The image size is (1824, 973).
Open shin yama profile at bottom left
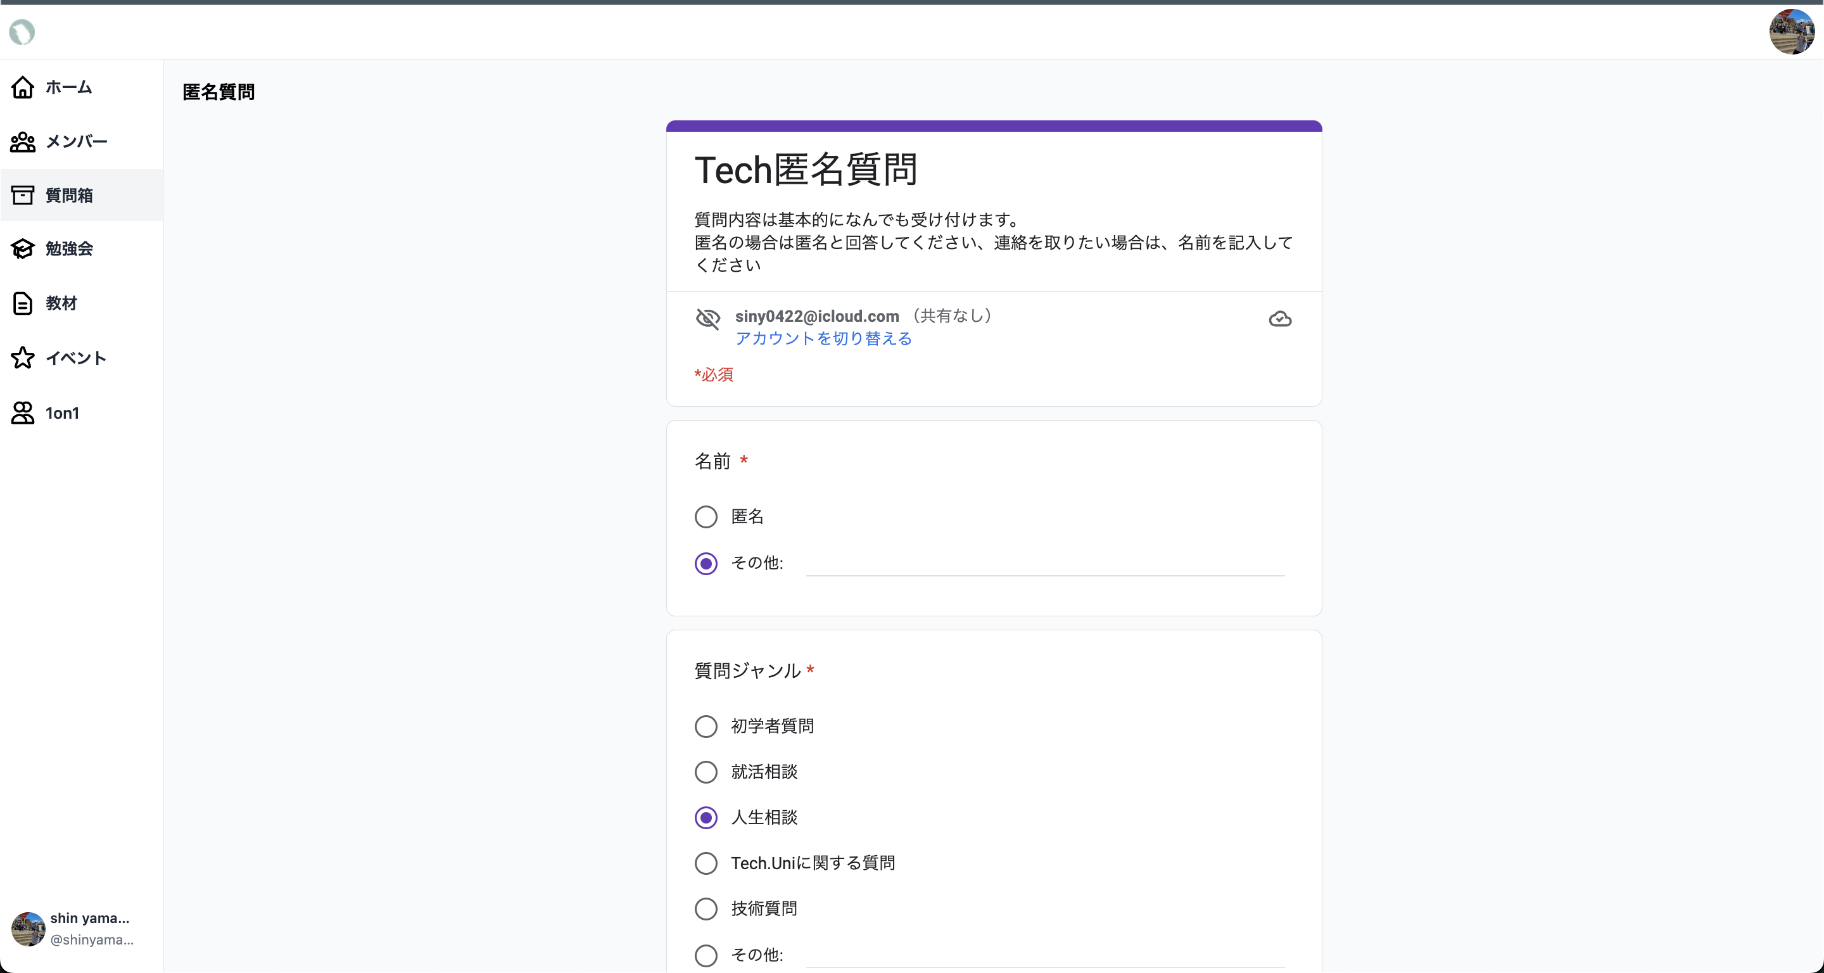pos(71,929)
